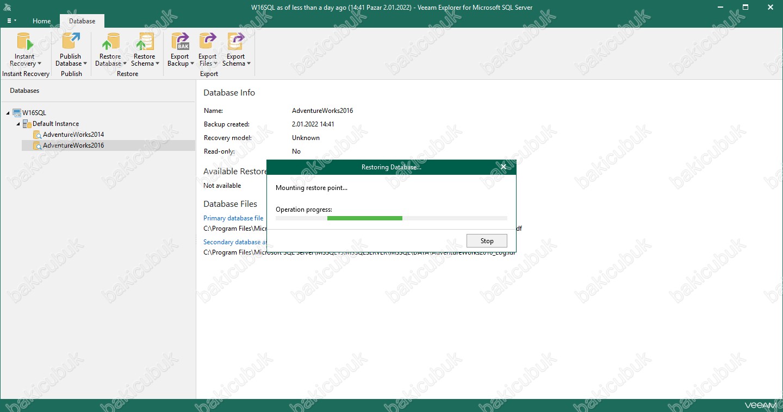Screen dimensions: 783x412
Task: Open the main hamburger menu
Action: coord(11,21)
